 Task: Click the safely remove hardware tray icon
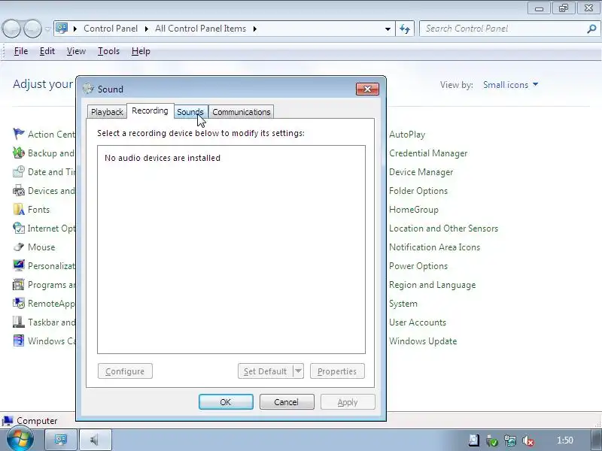(492, 440)
